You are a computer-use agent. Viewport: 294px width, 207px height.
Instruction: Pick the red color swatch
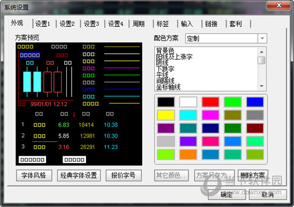(x=211, y=102)
